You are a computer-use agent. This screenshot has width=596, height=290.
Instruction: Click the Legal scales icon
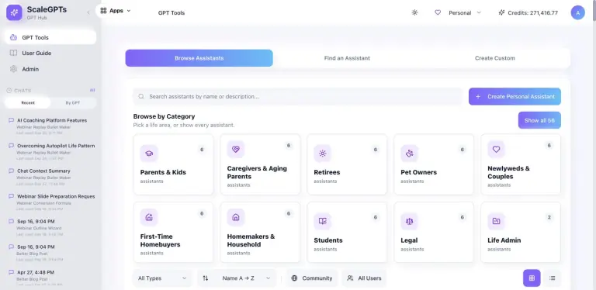[410, 221]
